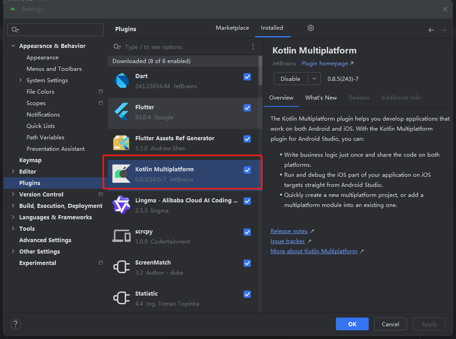
Task: Click the Lingma plugin logo
Action: point(121,205)
